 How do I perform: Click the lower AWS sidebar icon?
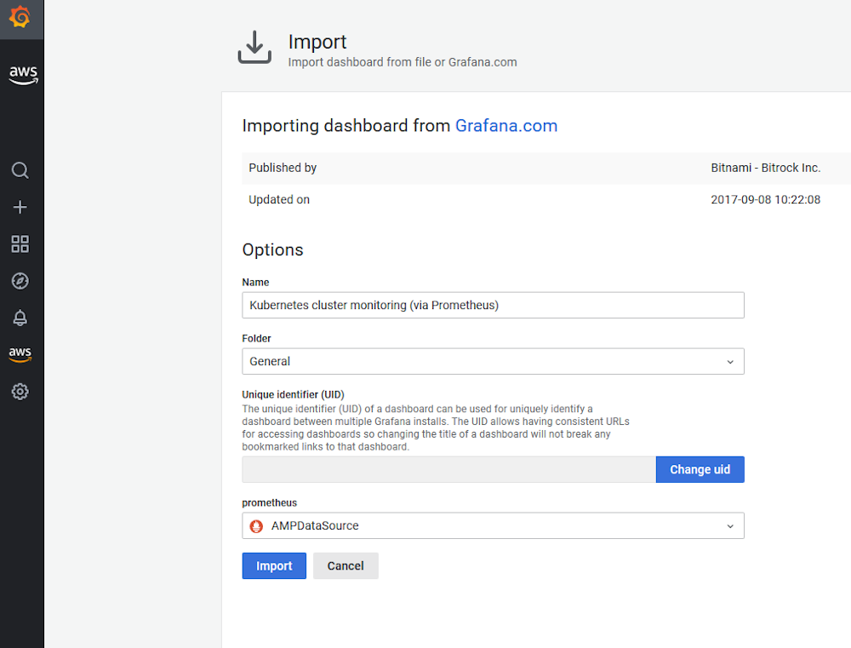(x=20, y=354)
